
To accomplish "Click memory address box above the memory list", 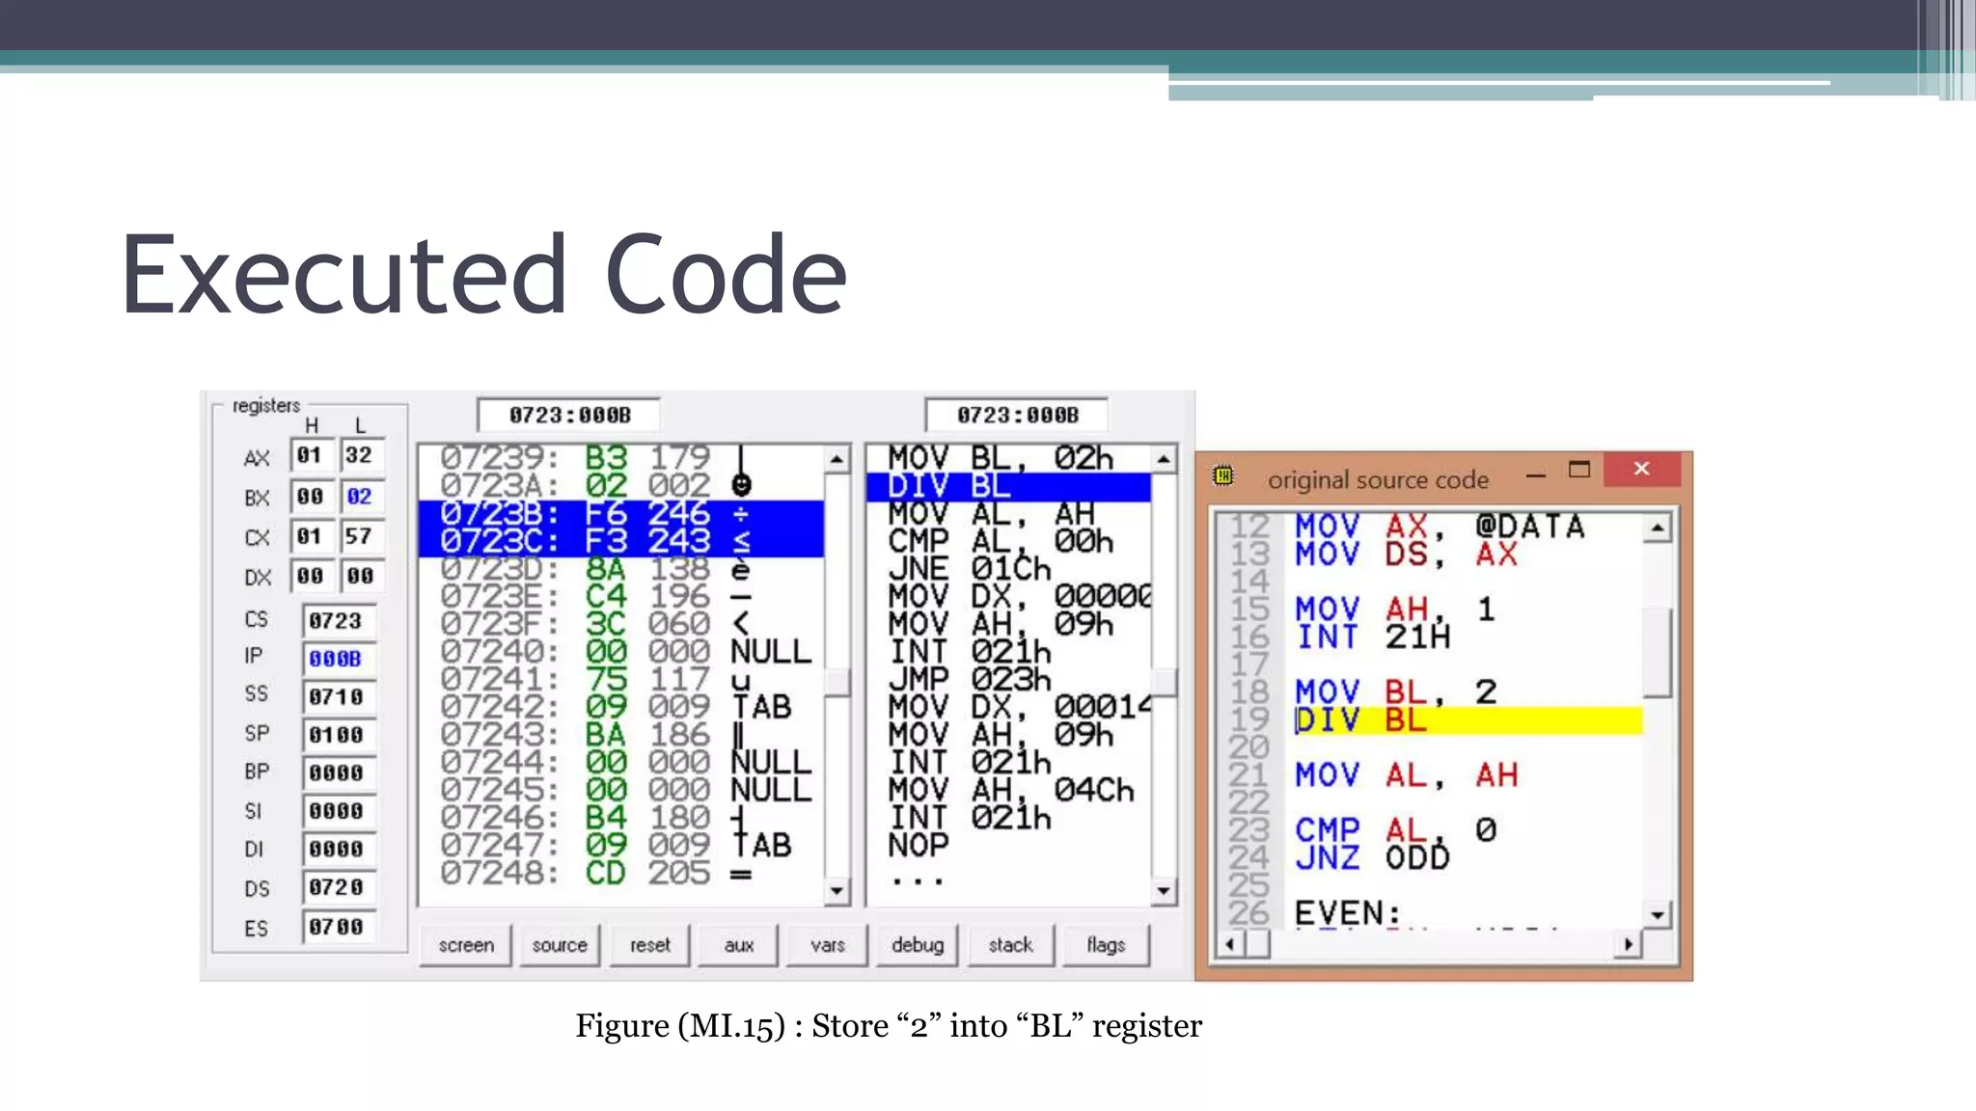I will point(569,416).
